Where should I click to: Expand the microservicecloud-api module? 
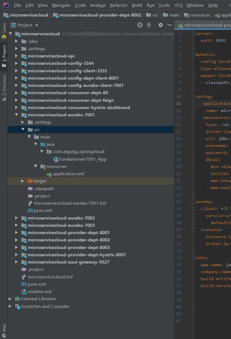(17, 56)
